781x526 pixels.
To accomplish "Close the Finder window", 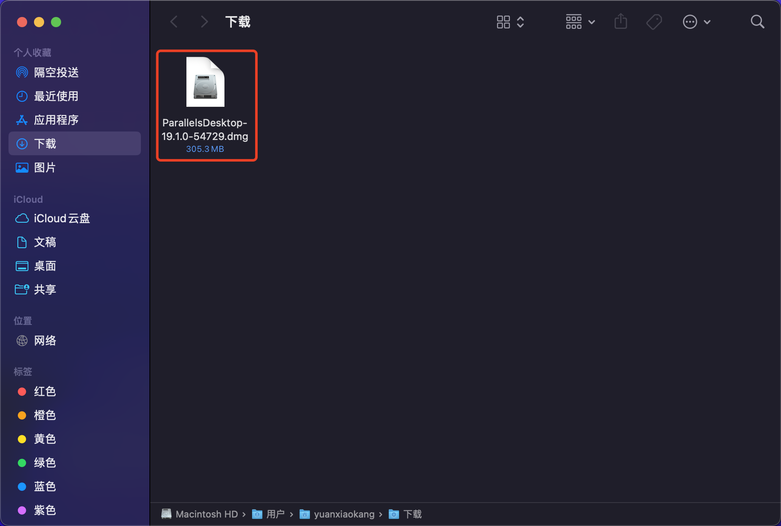I will pos(22,22).
